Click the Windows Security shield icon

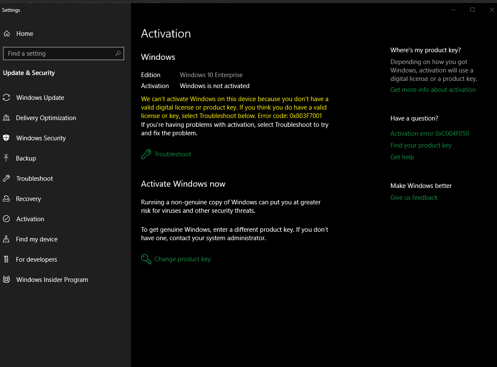coord(6,138)
